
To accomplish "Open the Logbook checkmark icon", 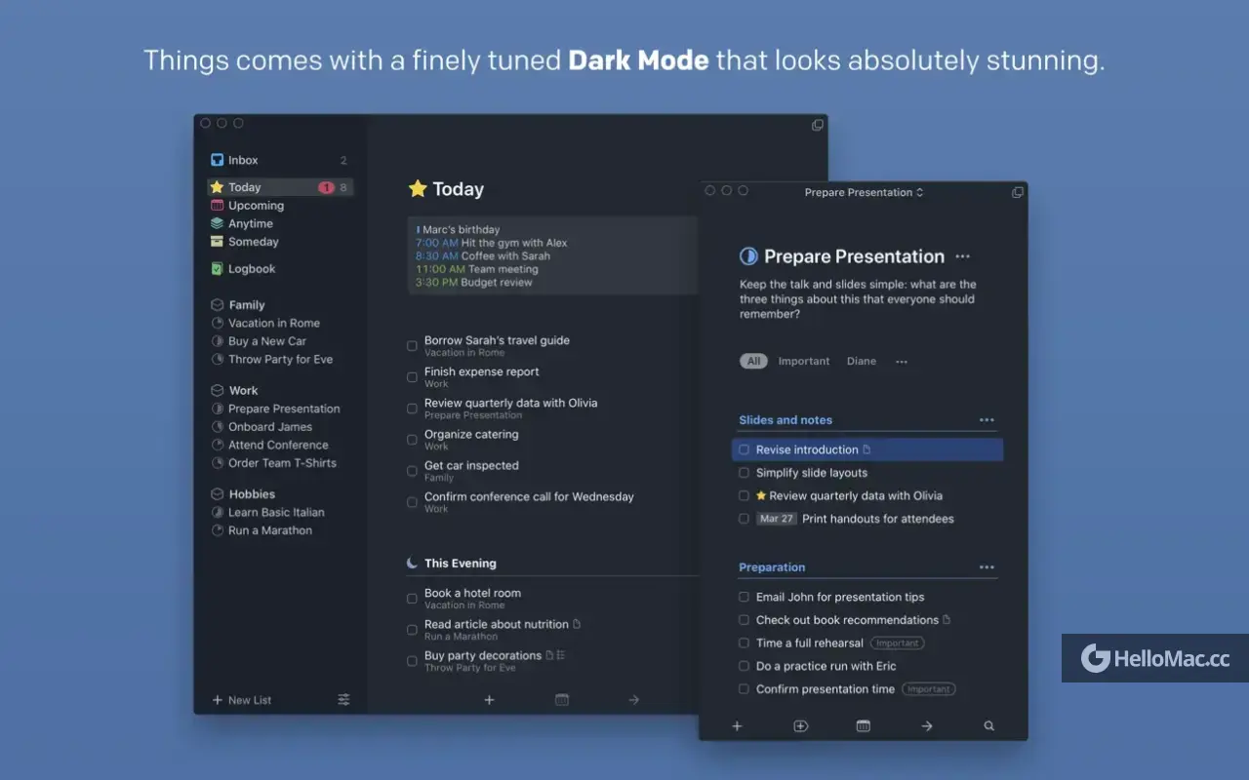I will click(218, 269).
